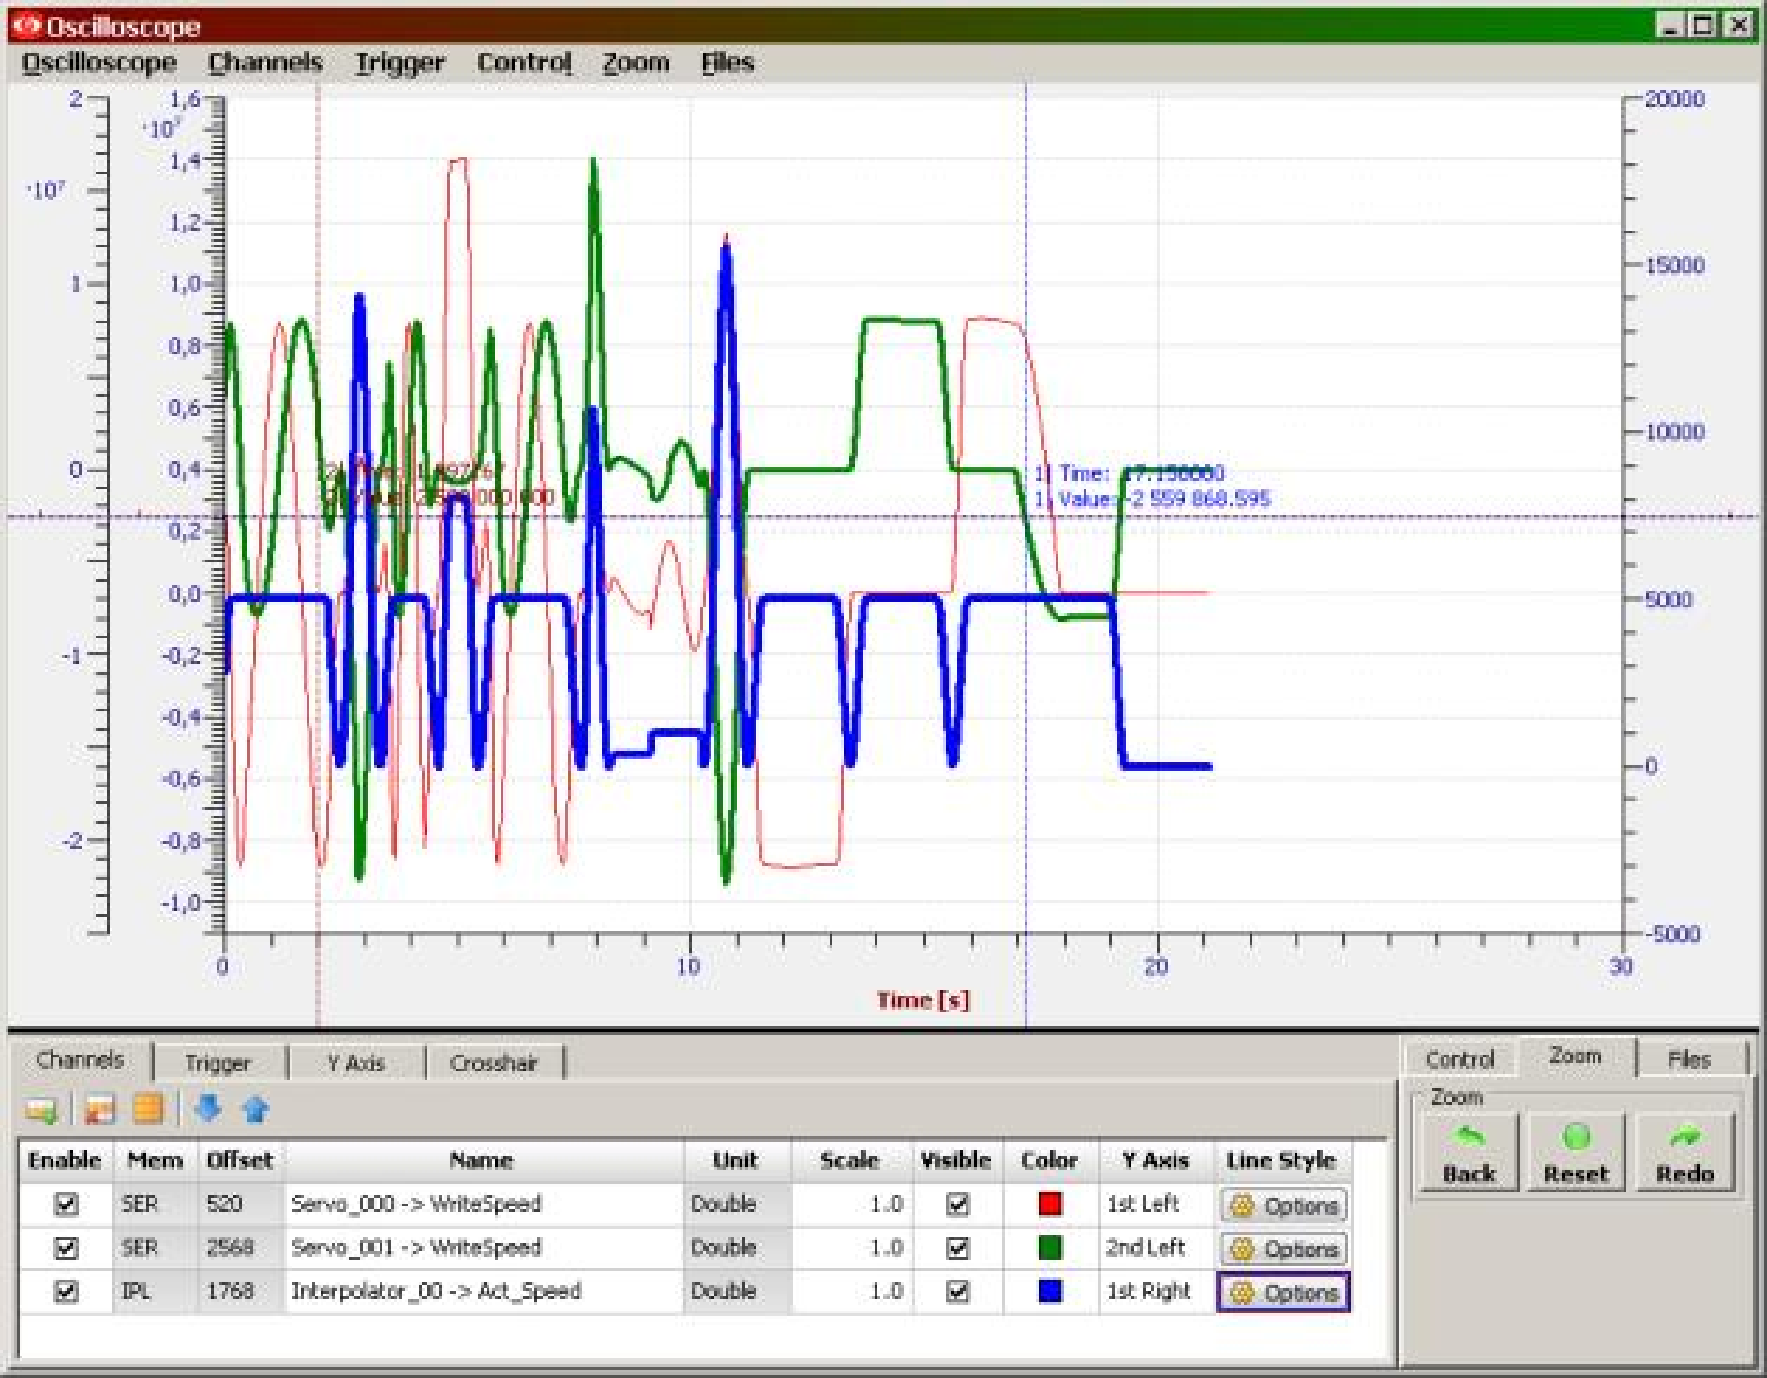
Task: Switch to the Trigger tab
Action: pyautogui.click(x=218, y=1063)
